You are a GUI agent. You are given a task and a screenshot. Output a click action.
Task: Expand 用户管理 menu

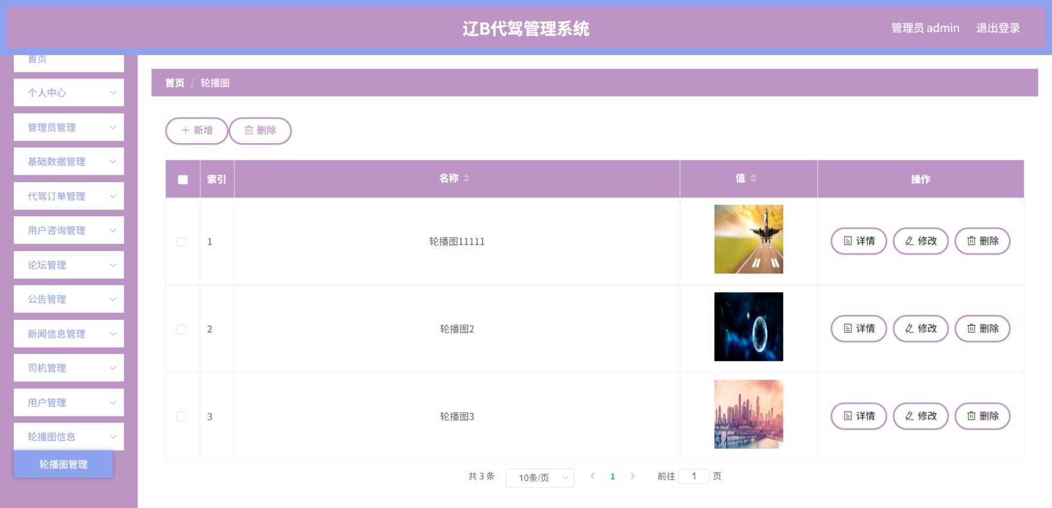tap(69, 403)
